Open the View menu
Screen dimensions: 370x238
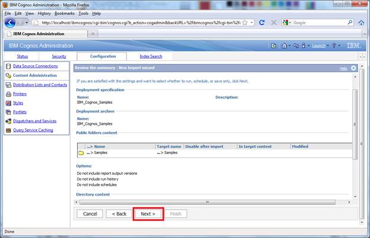coord(30,14)
